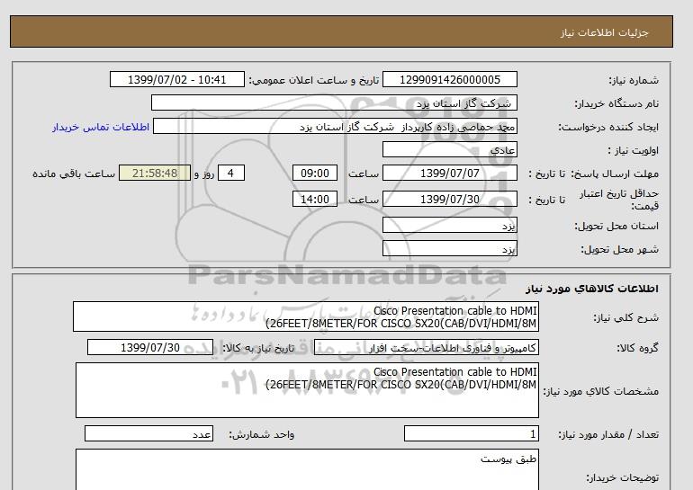Click the request creator name field
Viewport: 693px width, 490px height.
[x=335, y=126]
